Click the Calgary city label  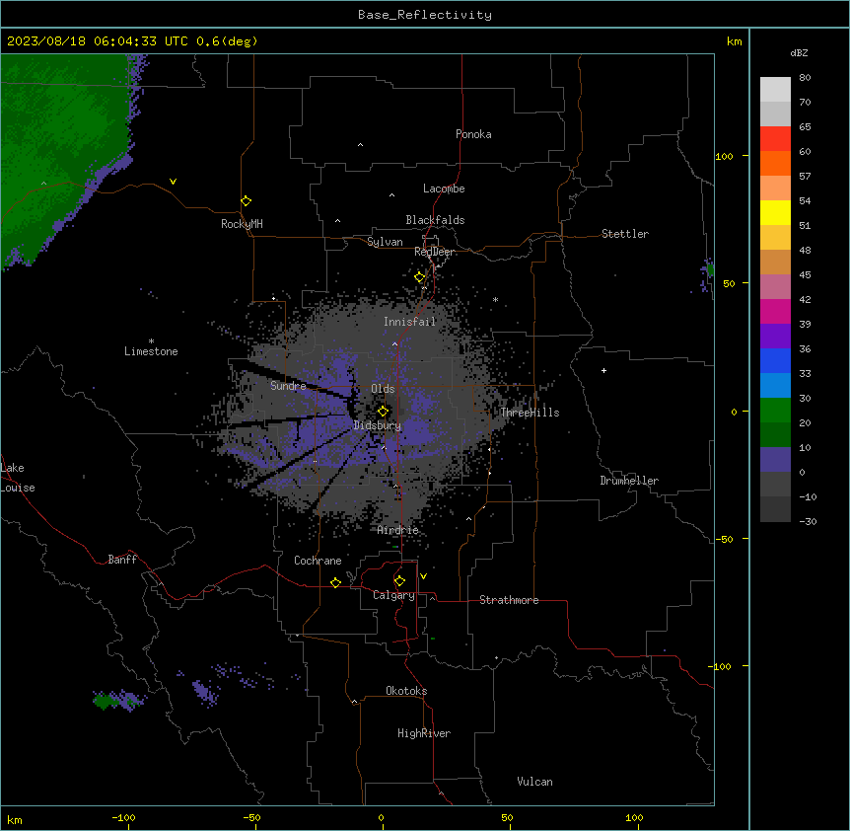pyautogui.click(x=393, y=595)
